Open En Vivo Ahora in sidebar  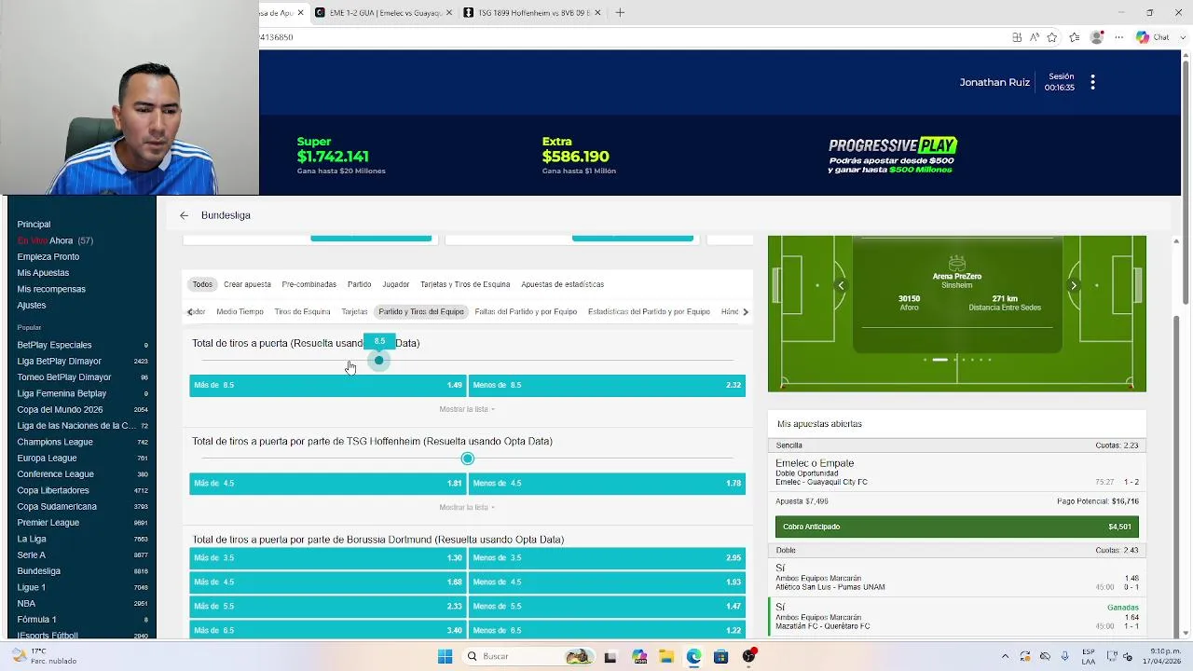55,240
